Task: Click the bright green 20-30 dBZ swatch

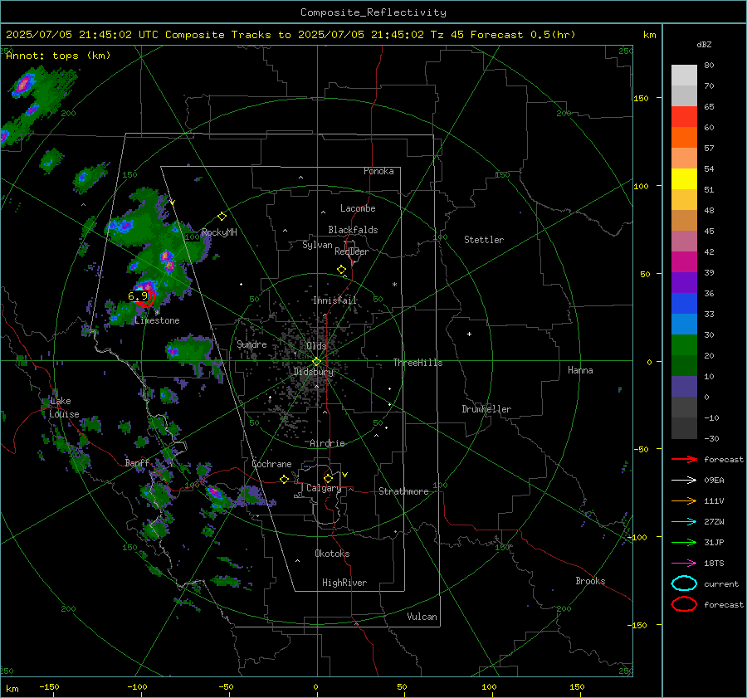Action: pyautogui.click(x=684, y=345)
